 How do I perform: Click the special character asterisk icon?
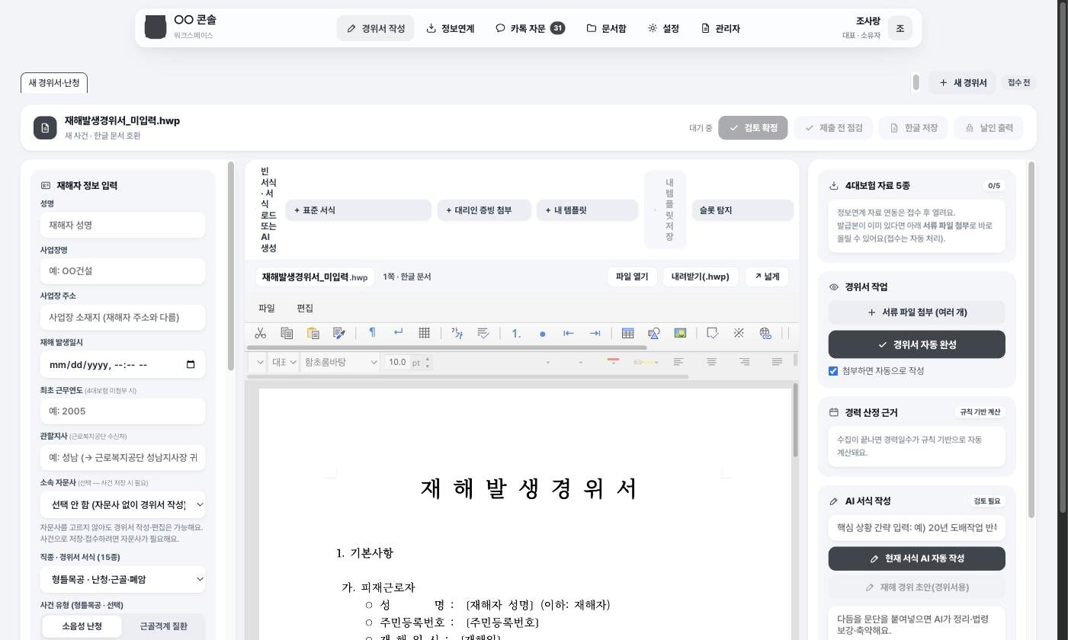tap(739, 333)
